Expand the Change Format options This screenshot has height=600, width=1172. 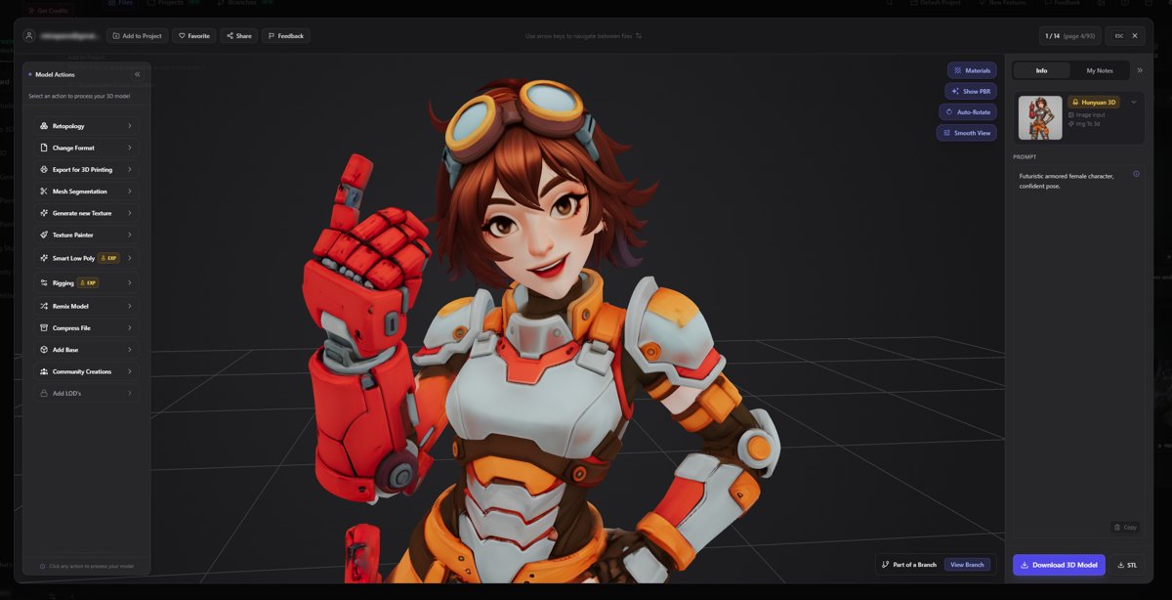coord(85,147)
